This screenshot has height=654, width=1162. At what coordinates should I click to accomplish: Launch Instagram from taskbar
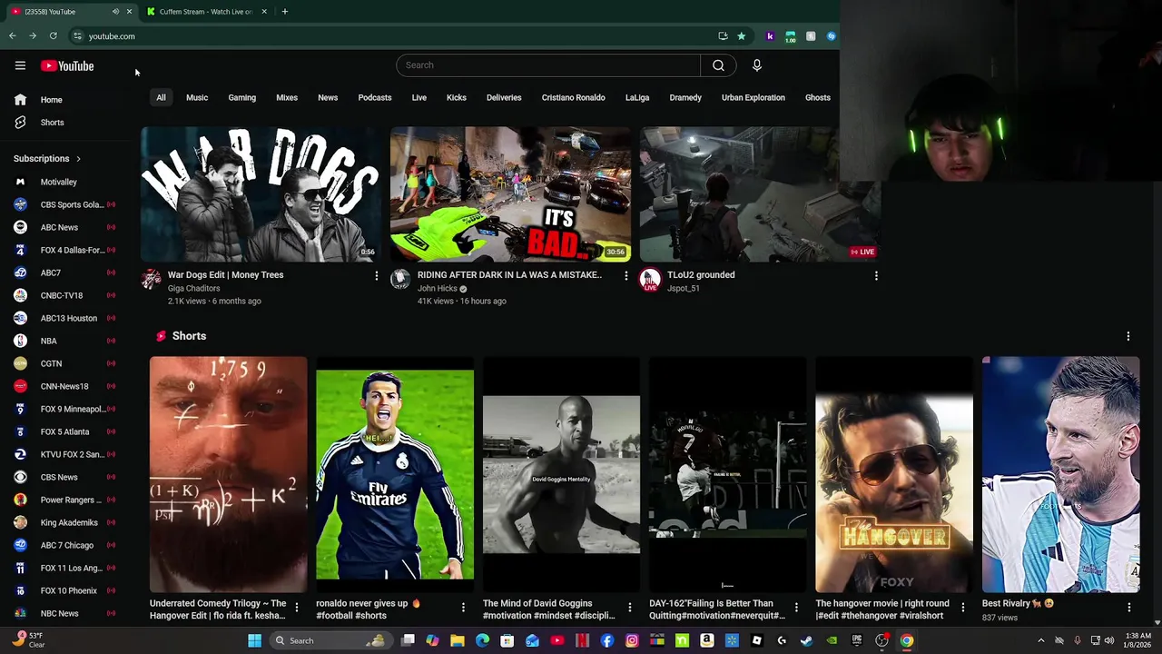(x=632, y=640)
